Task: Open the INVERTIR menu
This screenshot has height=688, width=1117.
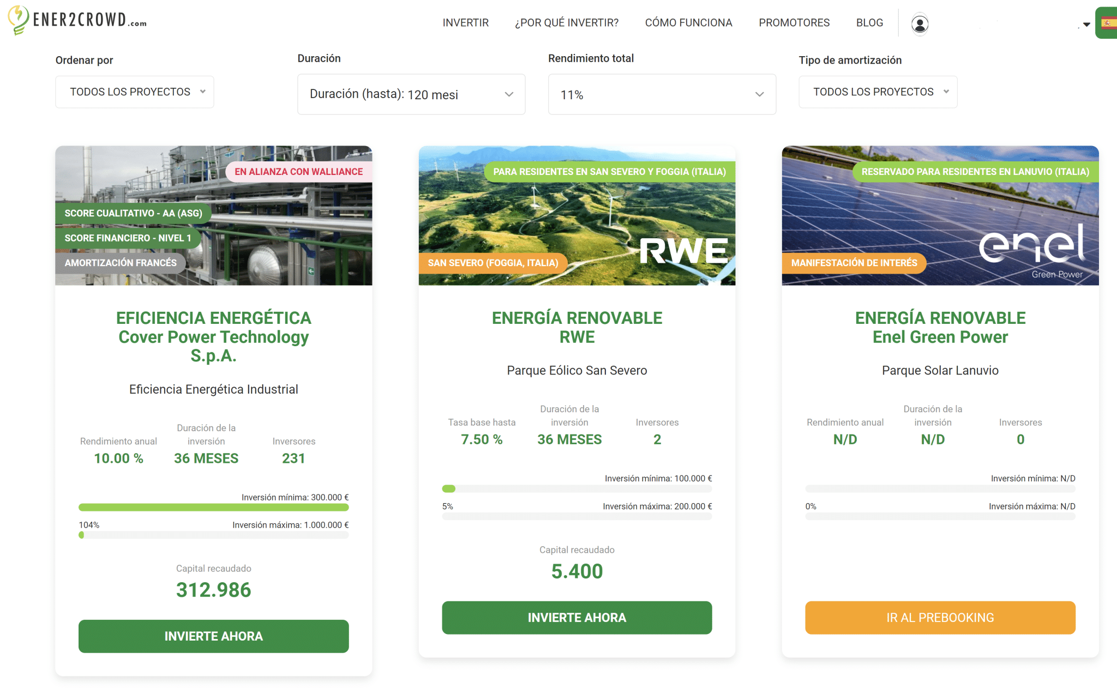Action: click(465, 23)
